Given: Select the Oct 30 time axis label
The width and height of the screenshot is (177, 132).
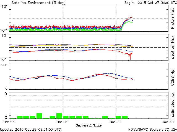Looking at the screenshot, I should 168,122.
